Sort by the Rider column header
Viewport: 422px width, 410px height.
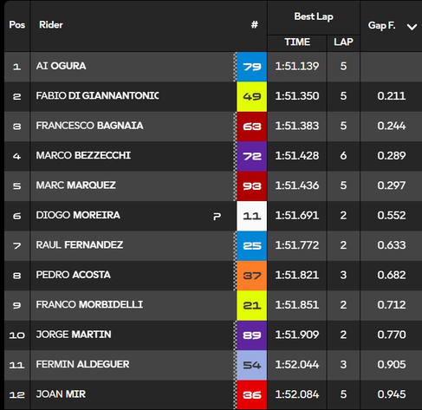(x=51, y=25)
